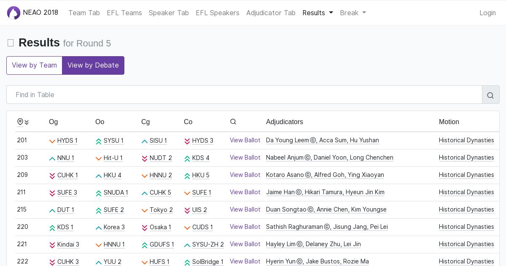Sort table by the Cg column header

[145, 122]
